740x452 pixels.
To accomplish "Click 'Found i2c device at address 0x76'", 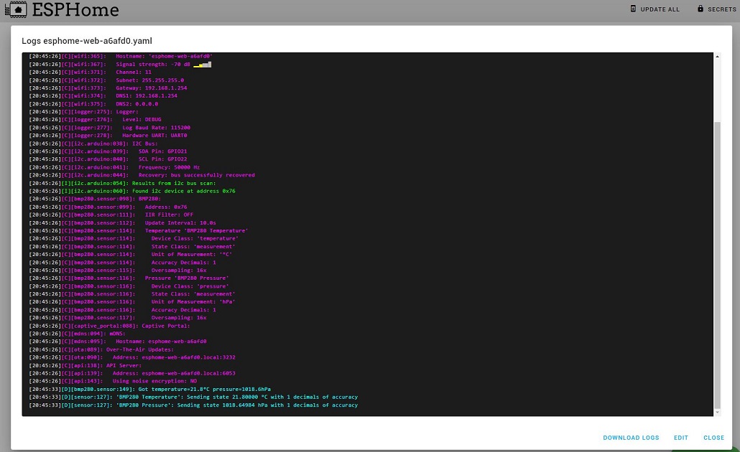I will click(132, 192).
